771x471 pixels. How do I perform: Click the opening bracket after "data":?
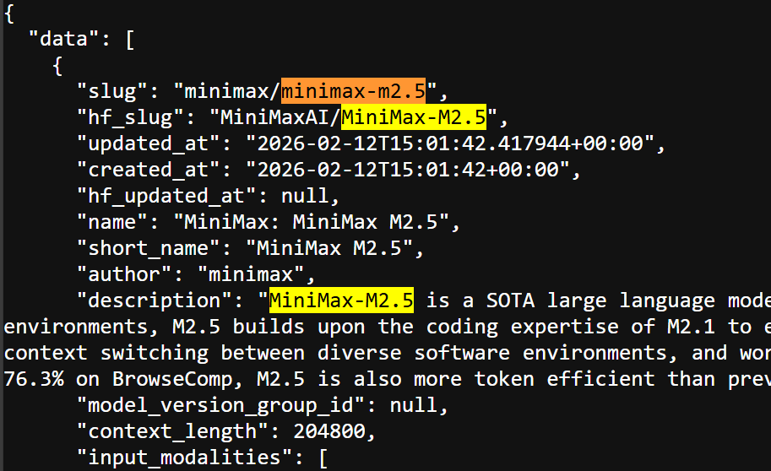(x=130, y=39)
